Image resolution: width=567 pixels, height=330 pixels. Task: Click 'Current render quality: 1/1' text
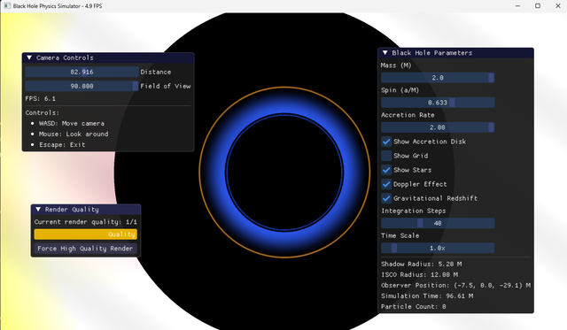[85, 222]
